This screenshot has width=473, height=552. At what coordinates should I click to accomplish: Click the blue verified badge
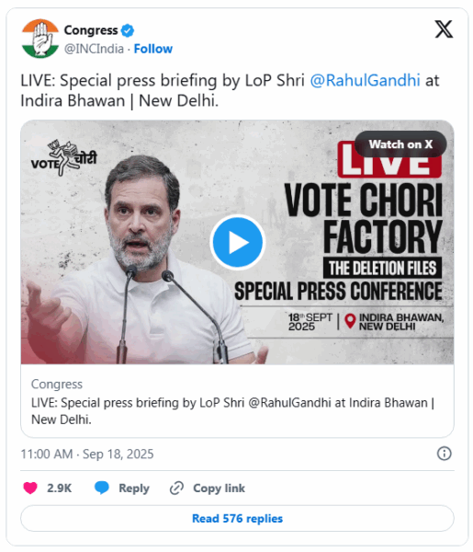click(128, 30)
